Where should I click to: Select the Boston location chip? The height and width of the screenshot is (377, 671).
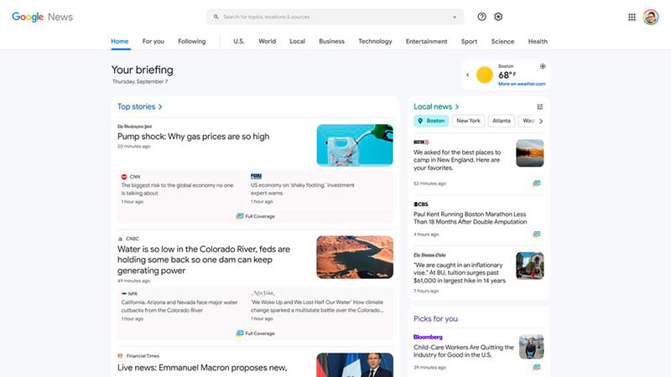point(431,121)
